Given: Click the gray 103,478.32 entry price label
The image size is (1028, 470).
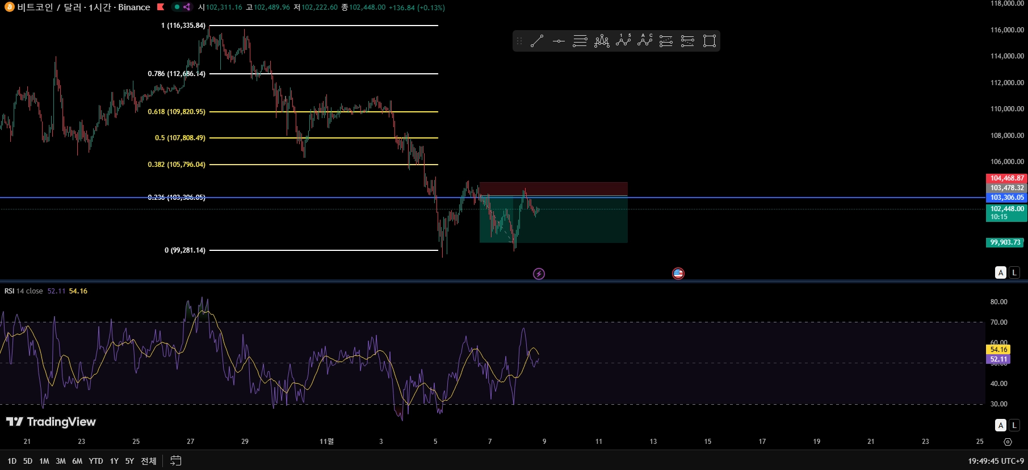Looking at the screenshot, I should coord(1007,188).
